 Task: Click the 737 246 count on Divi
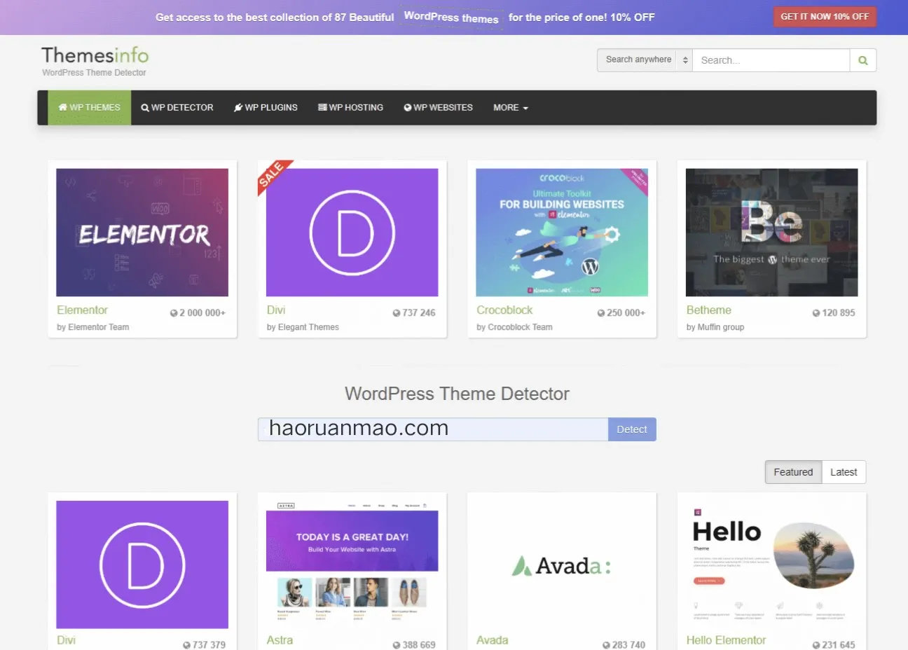pyautogui.click(x=414, y=313)
